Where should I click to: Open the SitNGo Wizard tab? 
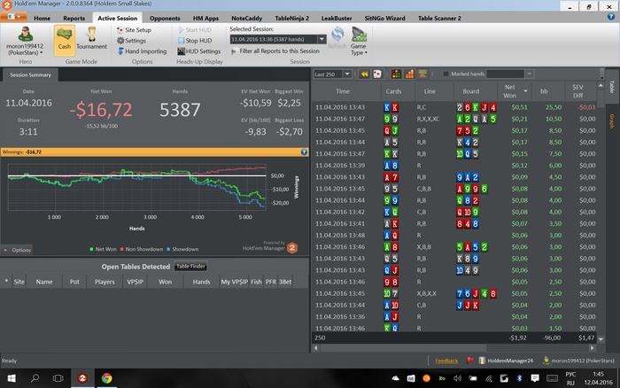coord(384,19)
